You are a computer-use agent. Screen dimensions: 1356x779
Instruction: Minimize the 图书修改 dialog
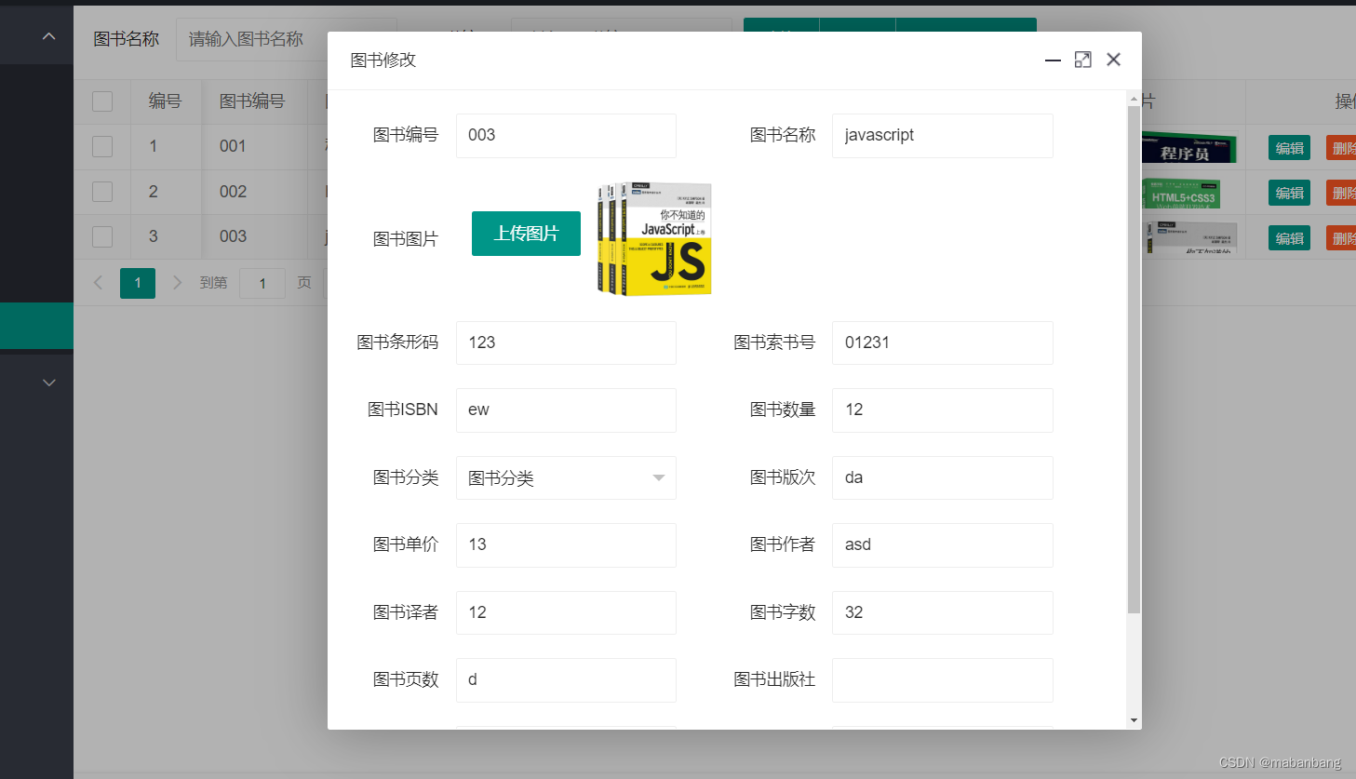pos(1053,60)
